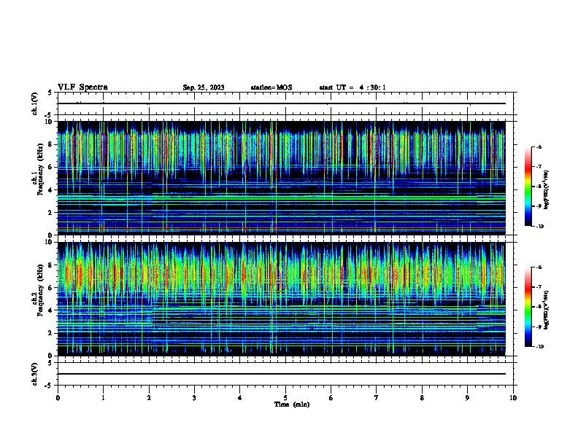Click the "start UT = 4:30:1" header text
This screenshot has width=578, height=446.
352,87
